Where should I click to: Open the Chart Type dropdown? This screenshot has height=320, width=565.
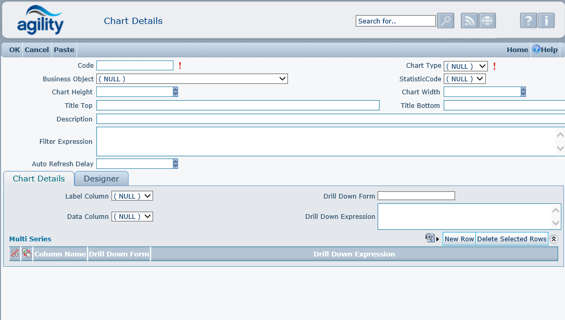tap(466, 66)
